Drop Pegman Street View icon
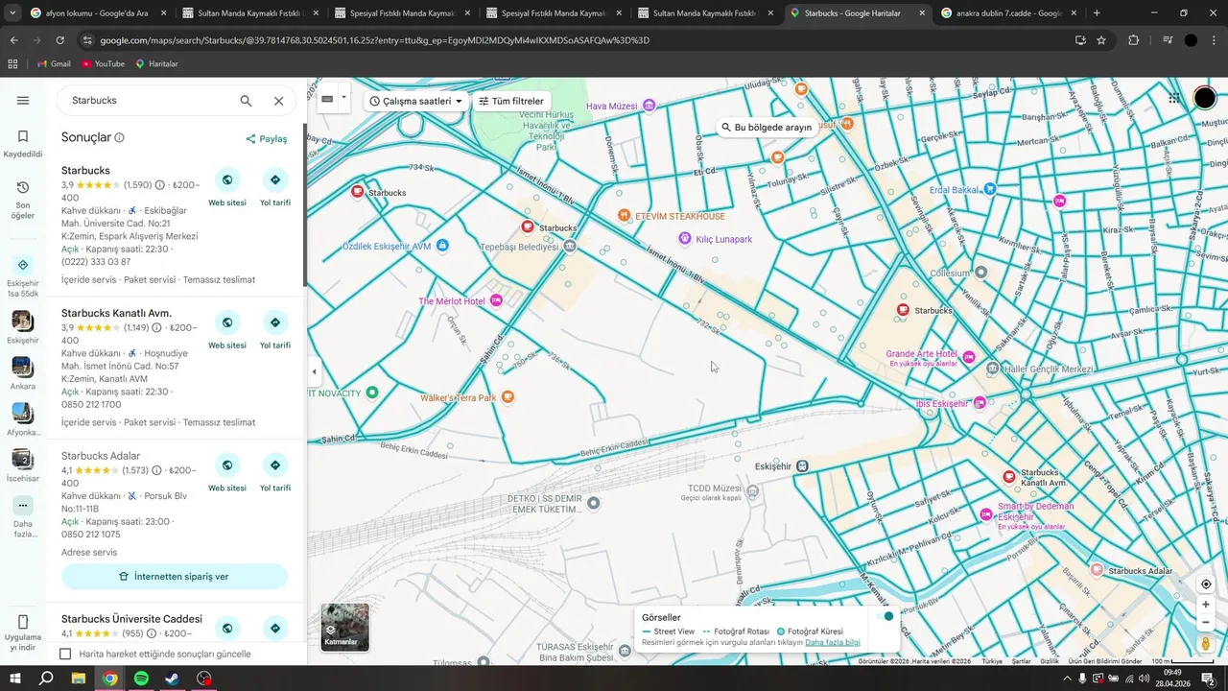The height and width of the screenshot is (691, 1228). 1206,644
